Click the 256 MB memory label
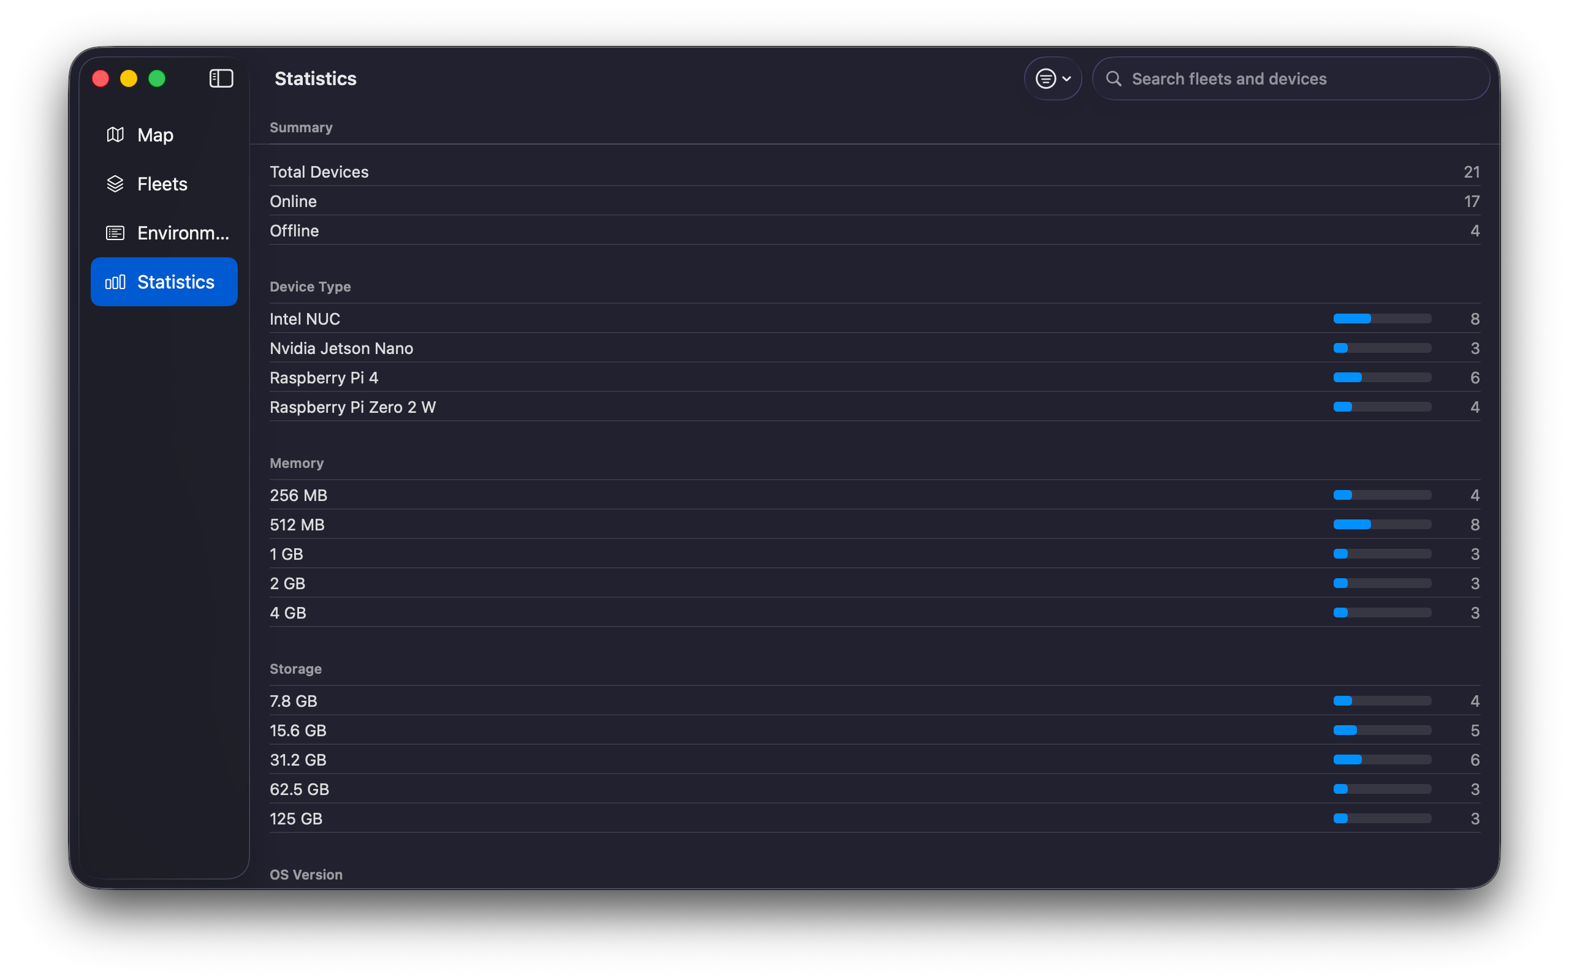Image resolution: width=1569 pixels, height=980 pixels. [x=298, y=495]
